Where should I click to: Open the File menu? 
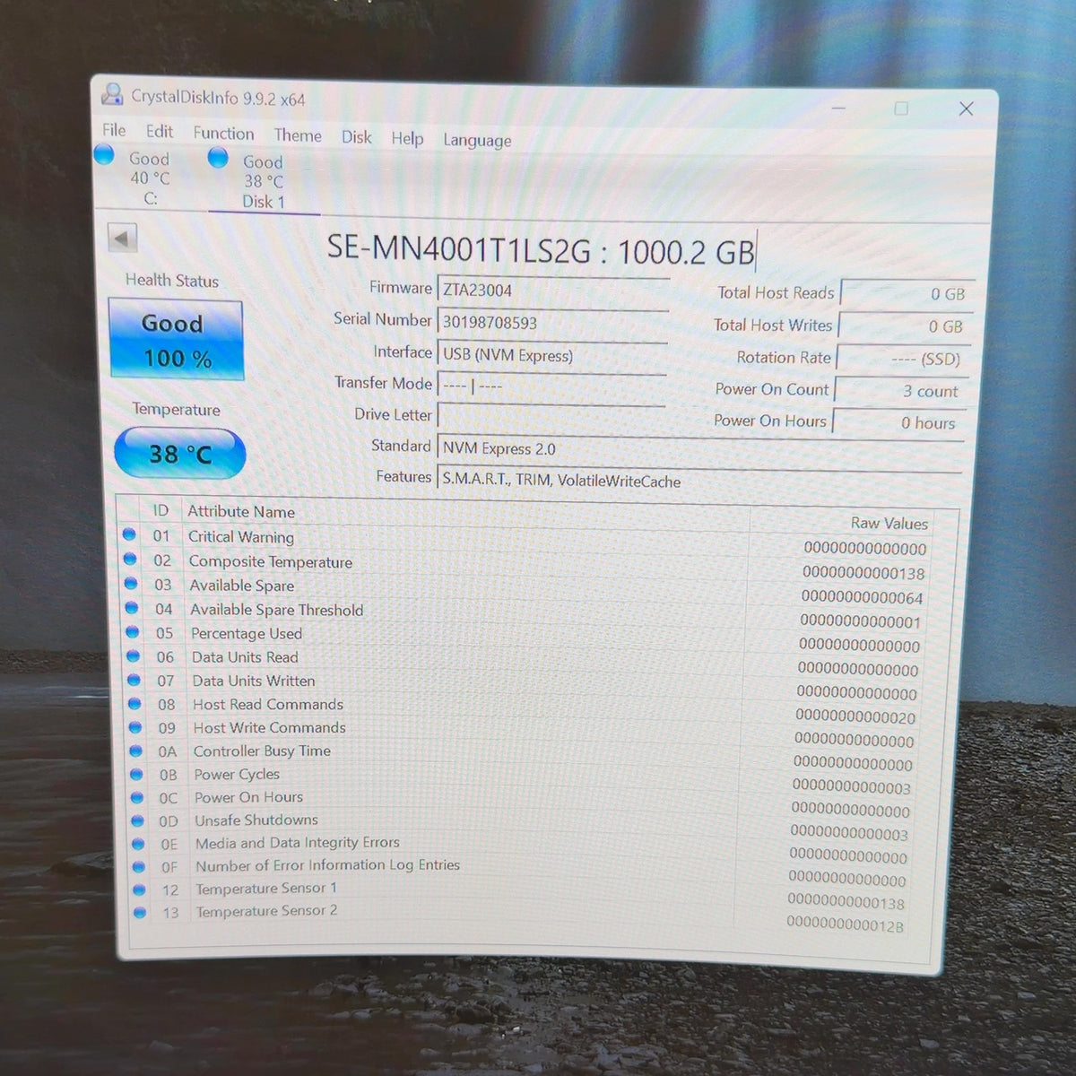point(114,130)
